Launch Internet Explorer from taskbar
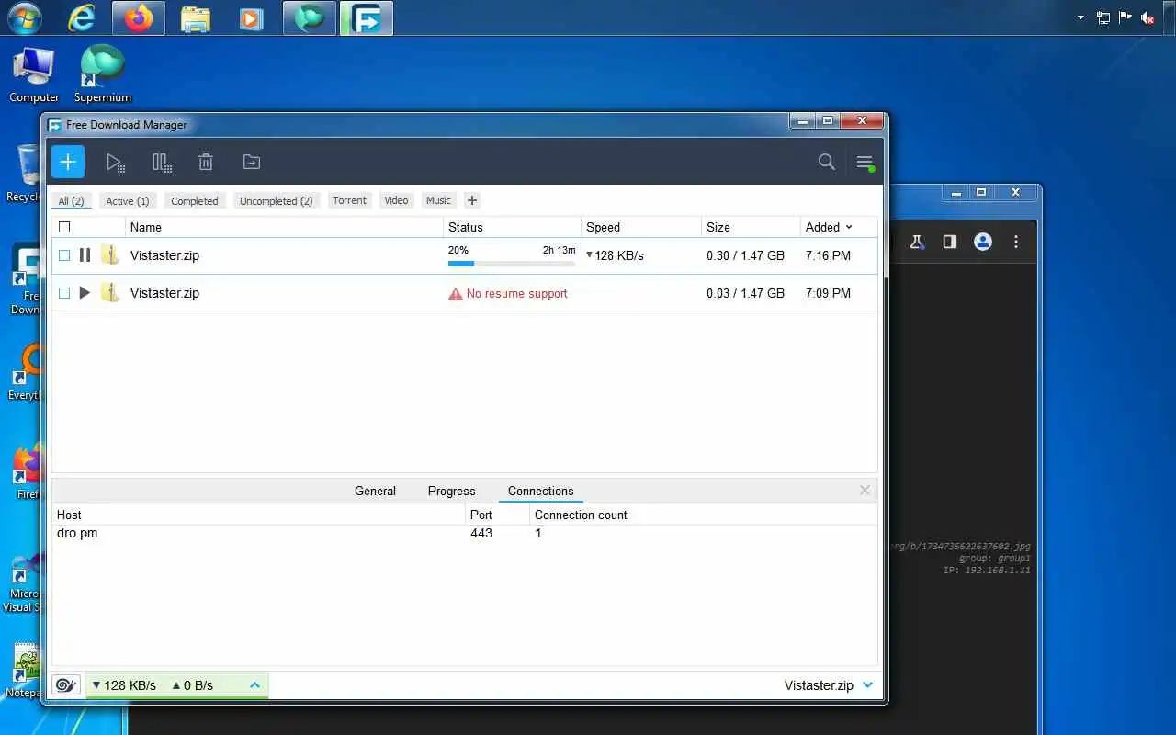The width and height of the screenshot is (1176, 735). 82,17
